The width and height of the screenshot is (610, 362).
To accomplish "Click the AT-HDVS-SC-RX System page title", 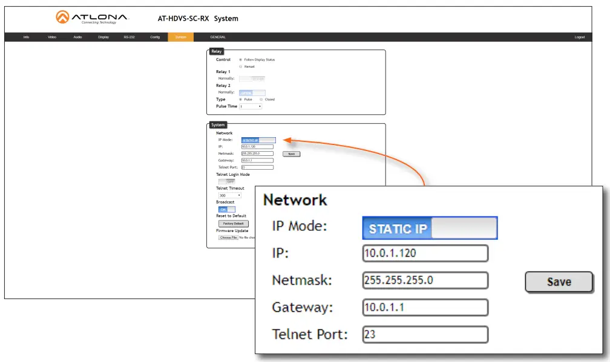I will tap(198, 18).
